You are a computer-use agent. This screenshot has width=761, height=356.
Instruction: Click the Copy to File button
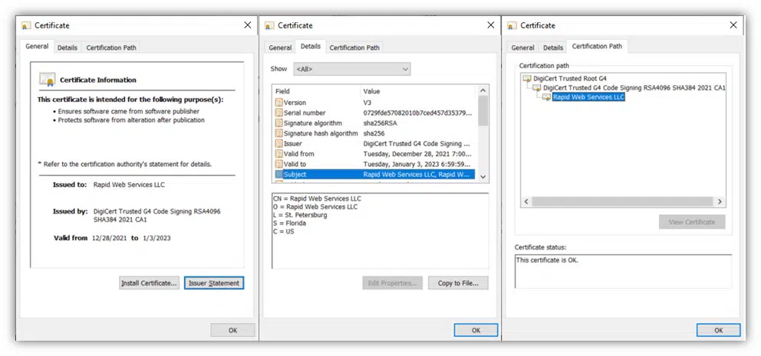tap(458, 283)
